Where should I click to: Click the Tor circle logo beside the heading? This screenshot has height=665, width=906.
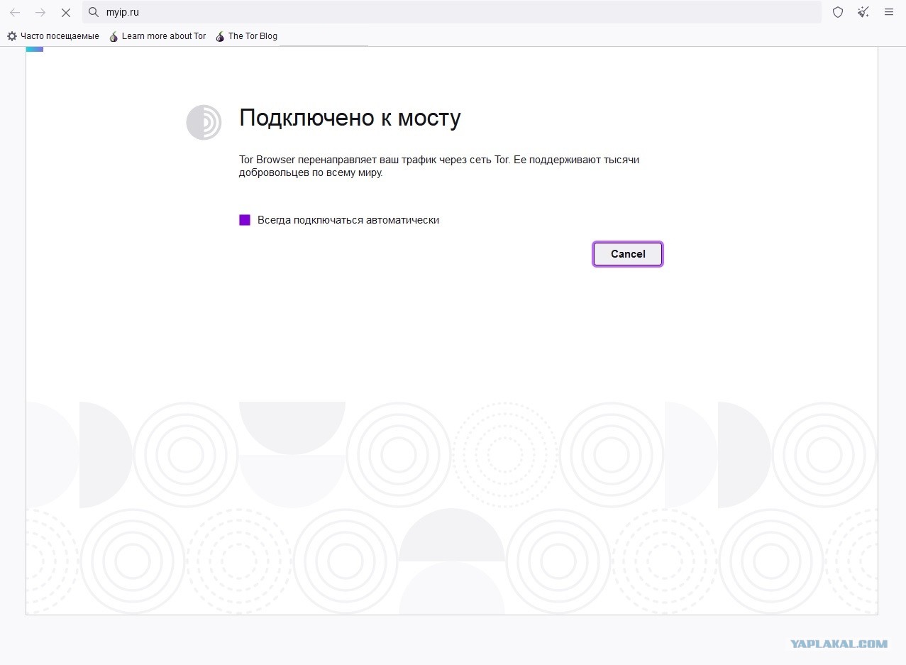point(203,122)
